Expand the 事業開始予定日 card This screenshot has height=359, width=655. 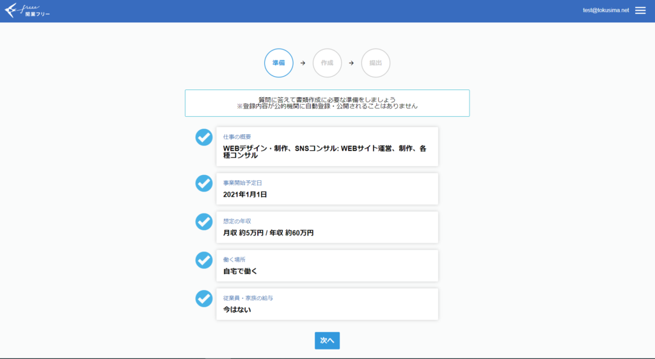pos(327,188)
